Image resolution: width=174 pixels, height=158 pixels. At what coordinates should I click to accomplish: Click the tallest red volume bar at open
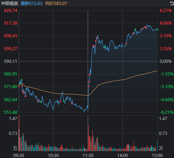(x=19, y=133)
